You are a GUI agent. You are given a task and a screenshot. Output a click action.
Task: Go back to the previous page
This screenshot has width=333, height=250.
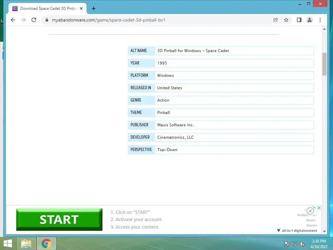13,20
